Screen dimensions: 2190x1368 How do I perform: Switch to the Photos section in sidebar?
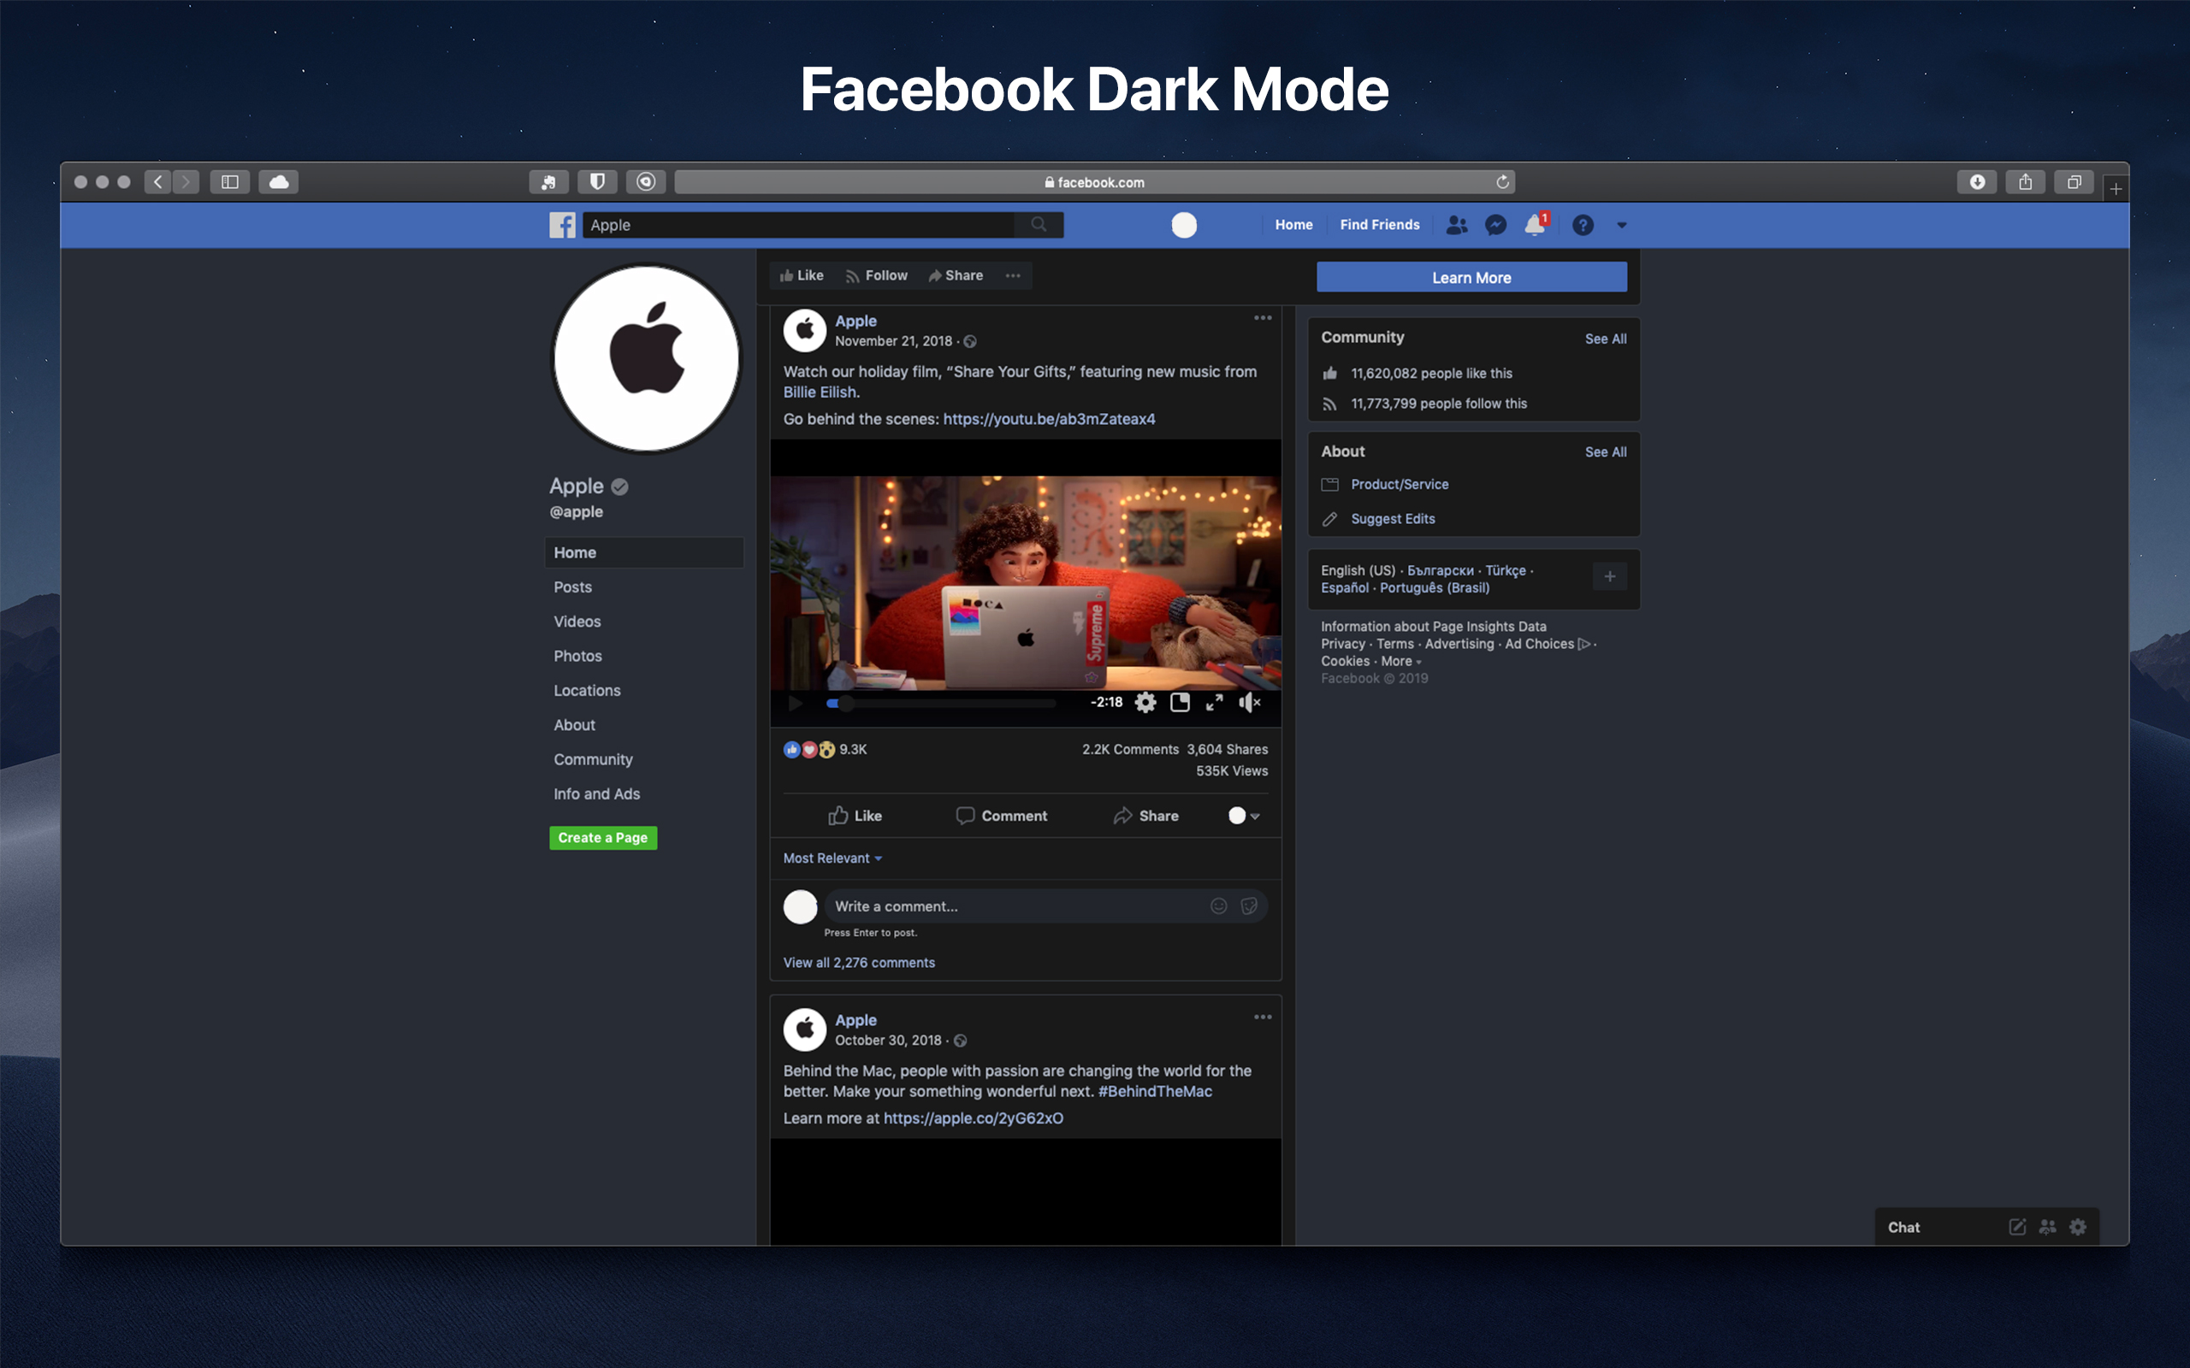577,655
